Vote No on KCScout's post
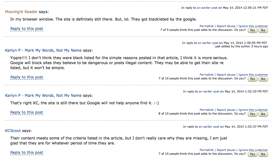 coord(263,154)
